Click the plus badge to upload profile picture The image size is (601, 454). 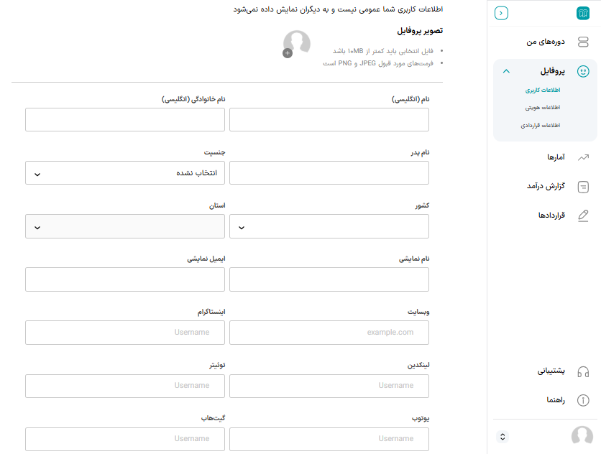click(x=288, y=53)
